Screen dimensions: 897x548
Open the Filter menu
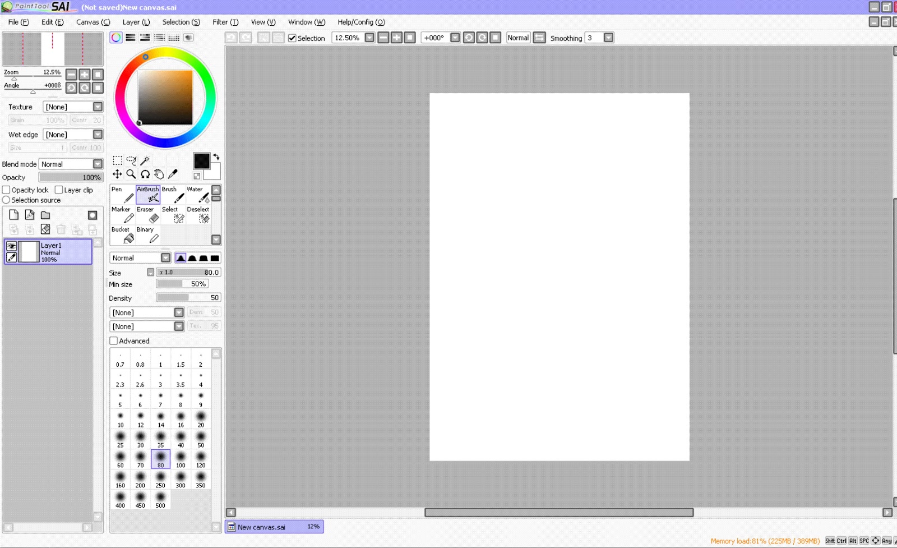tap(224, 22)
